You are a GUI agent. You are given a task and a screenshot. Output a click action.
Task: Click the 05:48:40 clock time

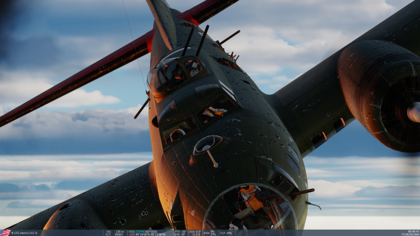point(413,231)
